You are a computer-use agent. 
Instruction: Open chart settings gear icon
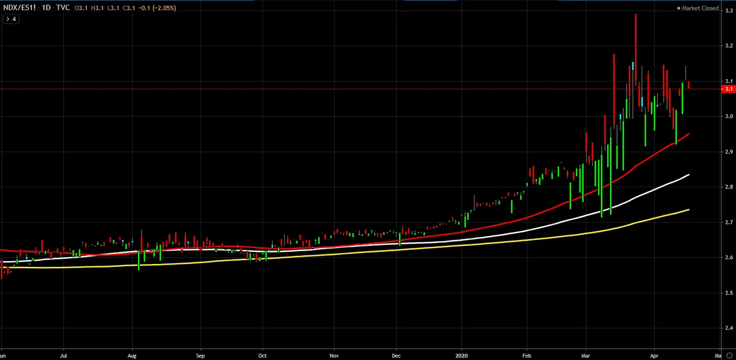pos(729,355)
